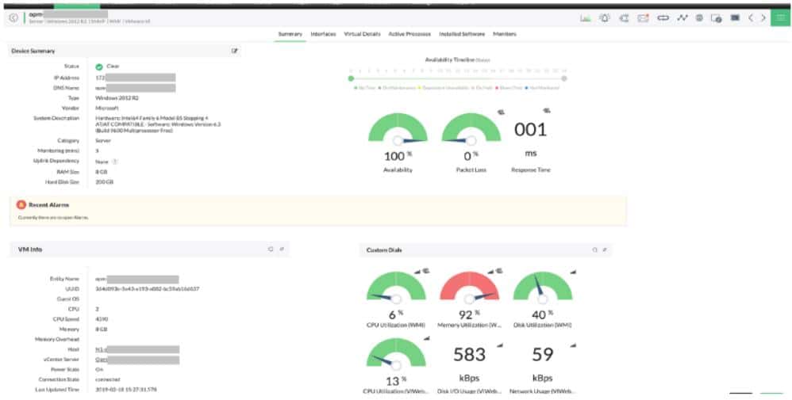Viewport: 792px width, 400px height.
Task: Click the help icon beside Uplink Dependency None
Action: tap(114, 162)
